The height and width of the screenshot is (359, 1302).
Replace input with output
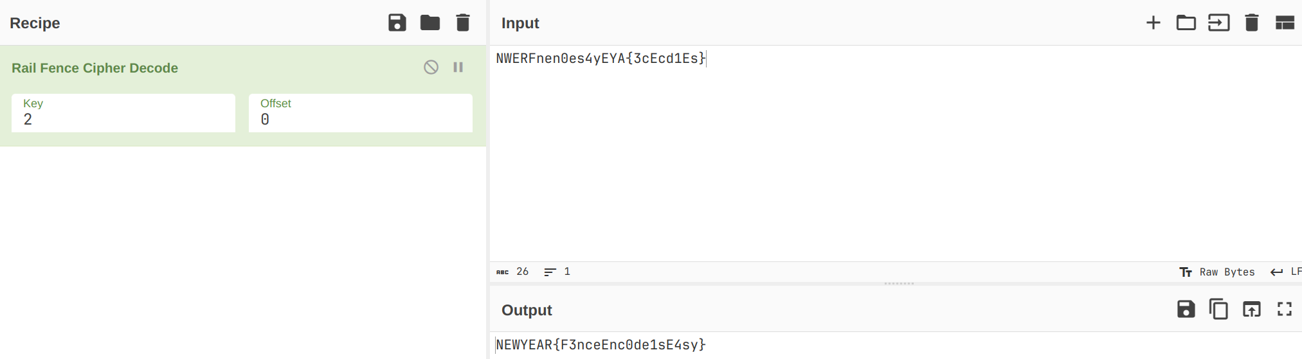point(1251,310)
